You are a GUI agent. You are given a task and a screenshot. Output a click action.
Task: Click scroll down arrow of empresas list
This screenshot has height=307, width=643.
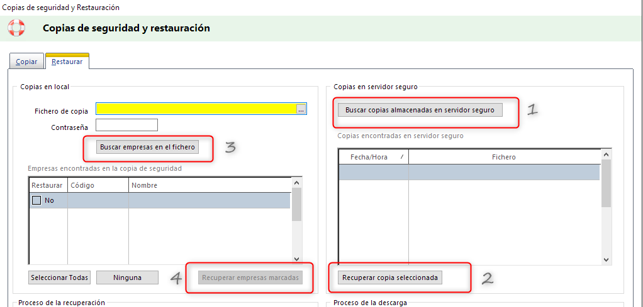pos(297,259)
